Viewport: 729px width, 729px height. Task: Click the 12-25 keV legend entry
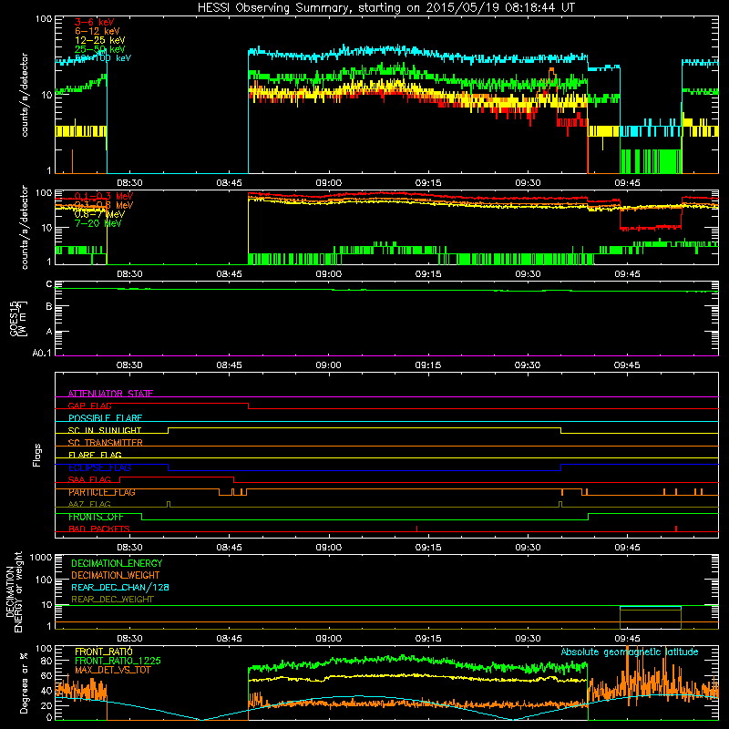click(99, 40)
